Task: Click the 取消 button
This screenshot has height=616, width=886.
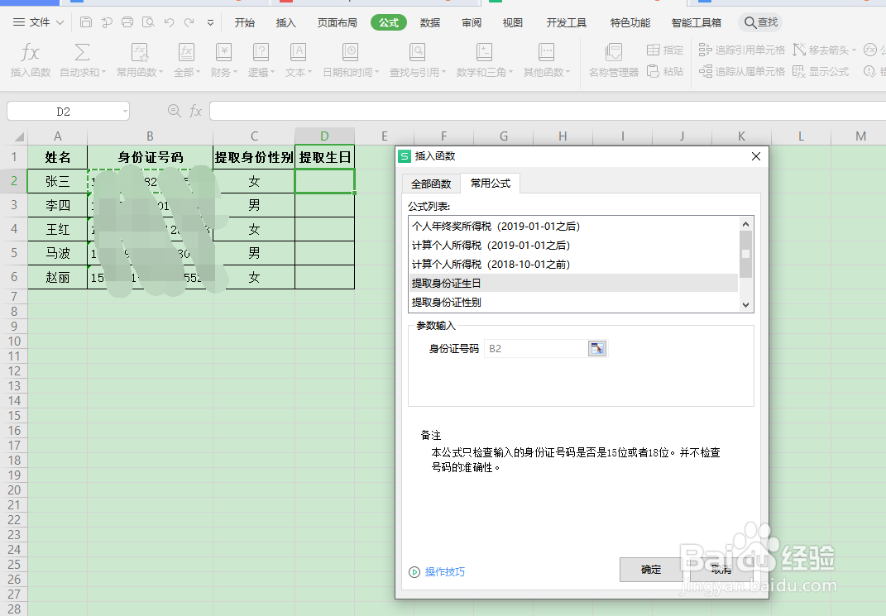Action: point(721,570)
